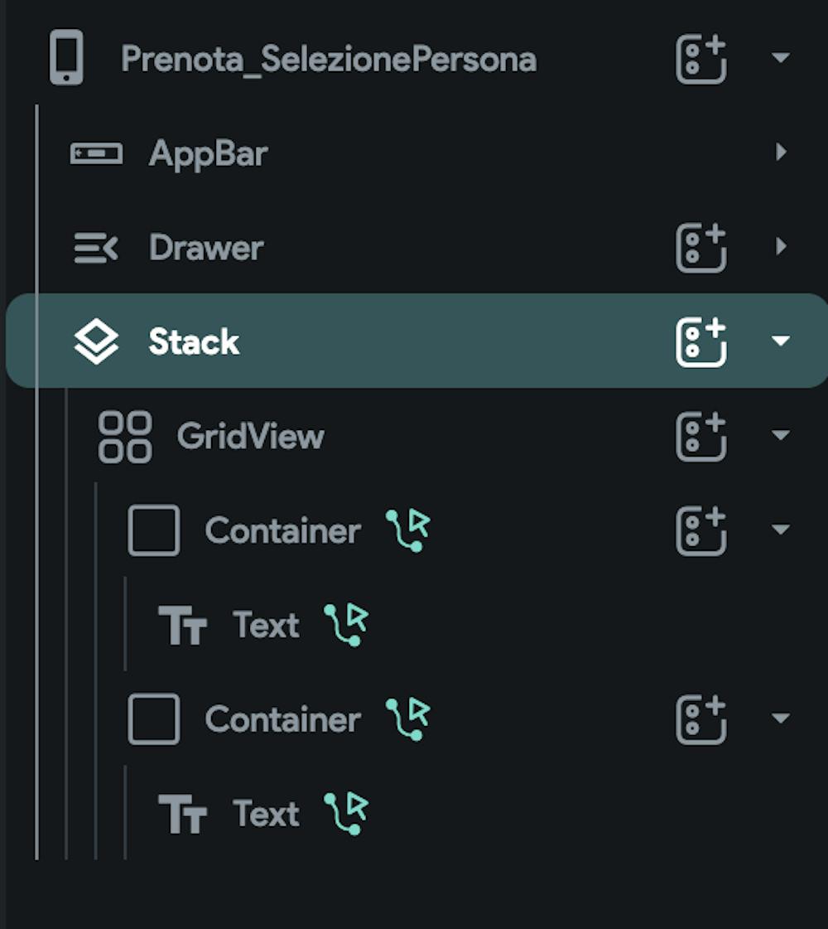
Task: Collapse the first Container arrow
Action: coord(780,530)
